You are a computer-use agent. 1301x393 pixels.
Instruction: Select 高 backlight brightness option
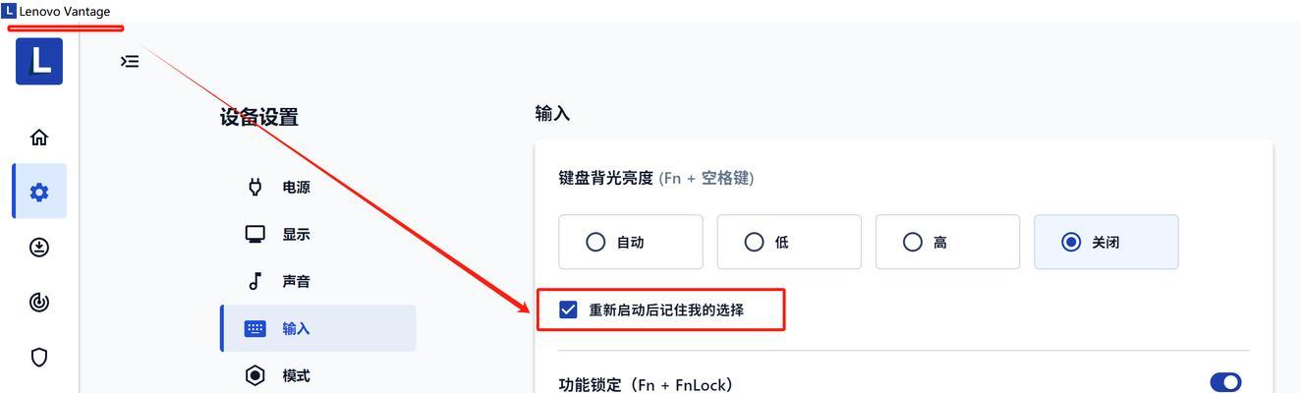(947, 242)
